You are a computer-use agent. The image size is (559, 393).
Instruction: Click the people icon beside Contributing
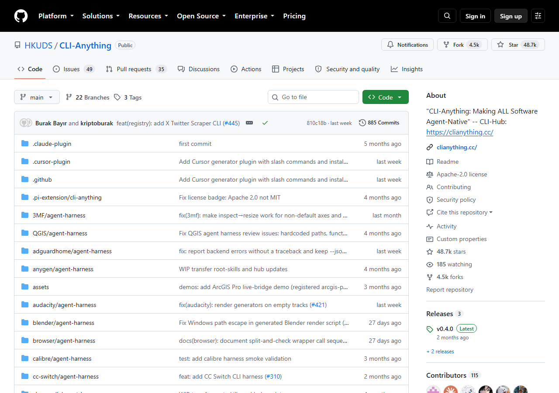pyautogui.click(x=430, y=187)
